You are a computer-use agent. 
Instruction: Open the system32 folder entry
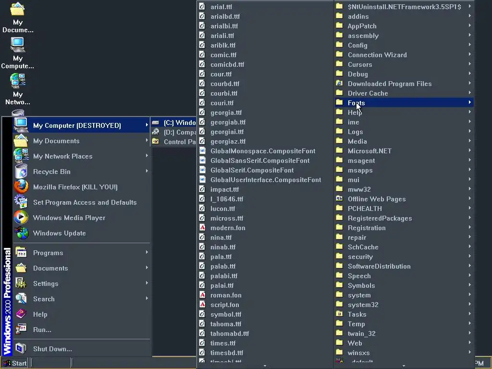point(404,305)
